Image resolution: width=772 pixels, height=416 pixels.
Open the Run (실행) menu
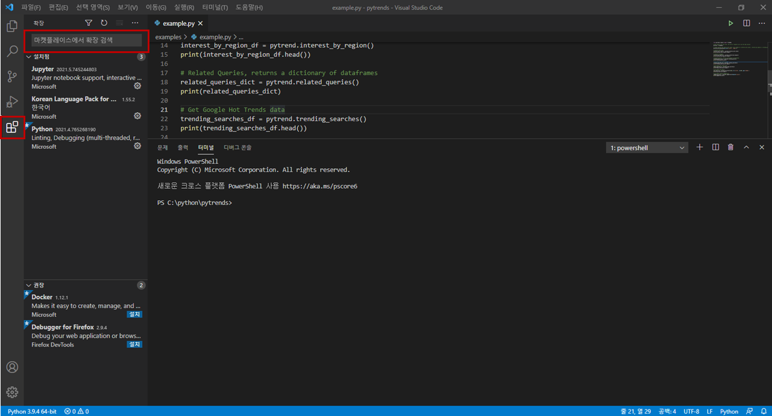tap(184, 7)
